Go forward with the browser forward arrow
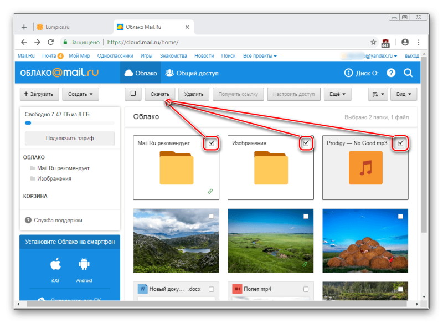The width and height of the screenshot is (443, 323). [37, 42]
